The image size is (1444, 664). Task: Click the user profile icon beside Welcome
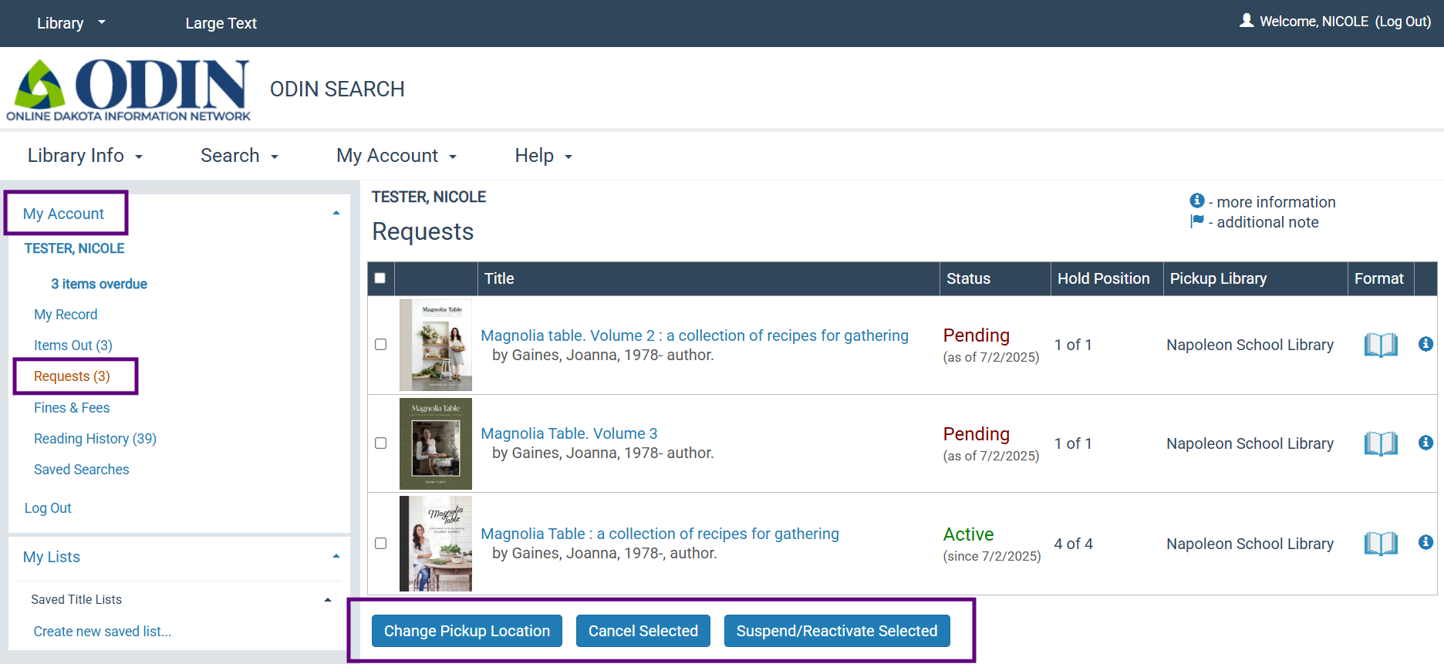tap(1247, 21)
